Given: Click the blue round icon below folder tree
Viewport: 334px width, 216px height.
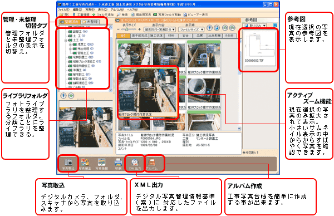Looking at the screenshot, I should [63, 96].
